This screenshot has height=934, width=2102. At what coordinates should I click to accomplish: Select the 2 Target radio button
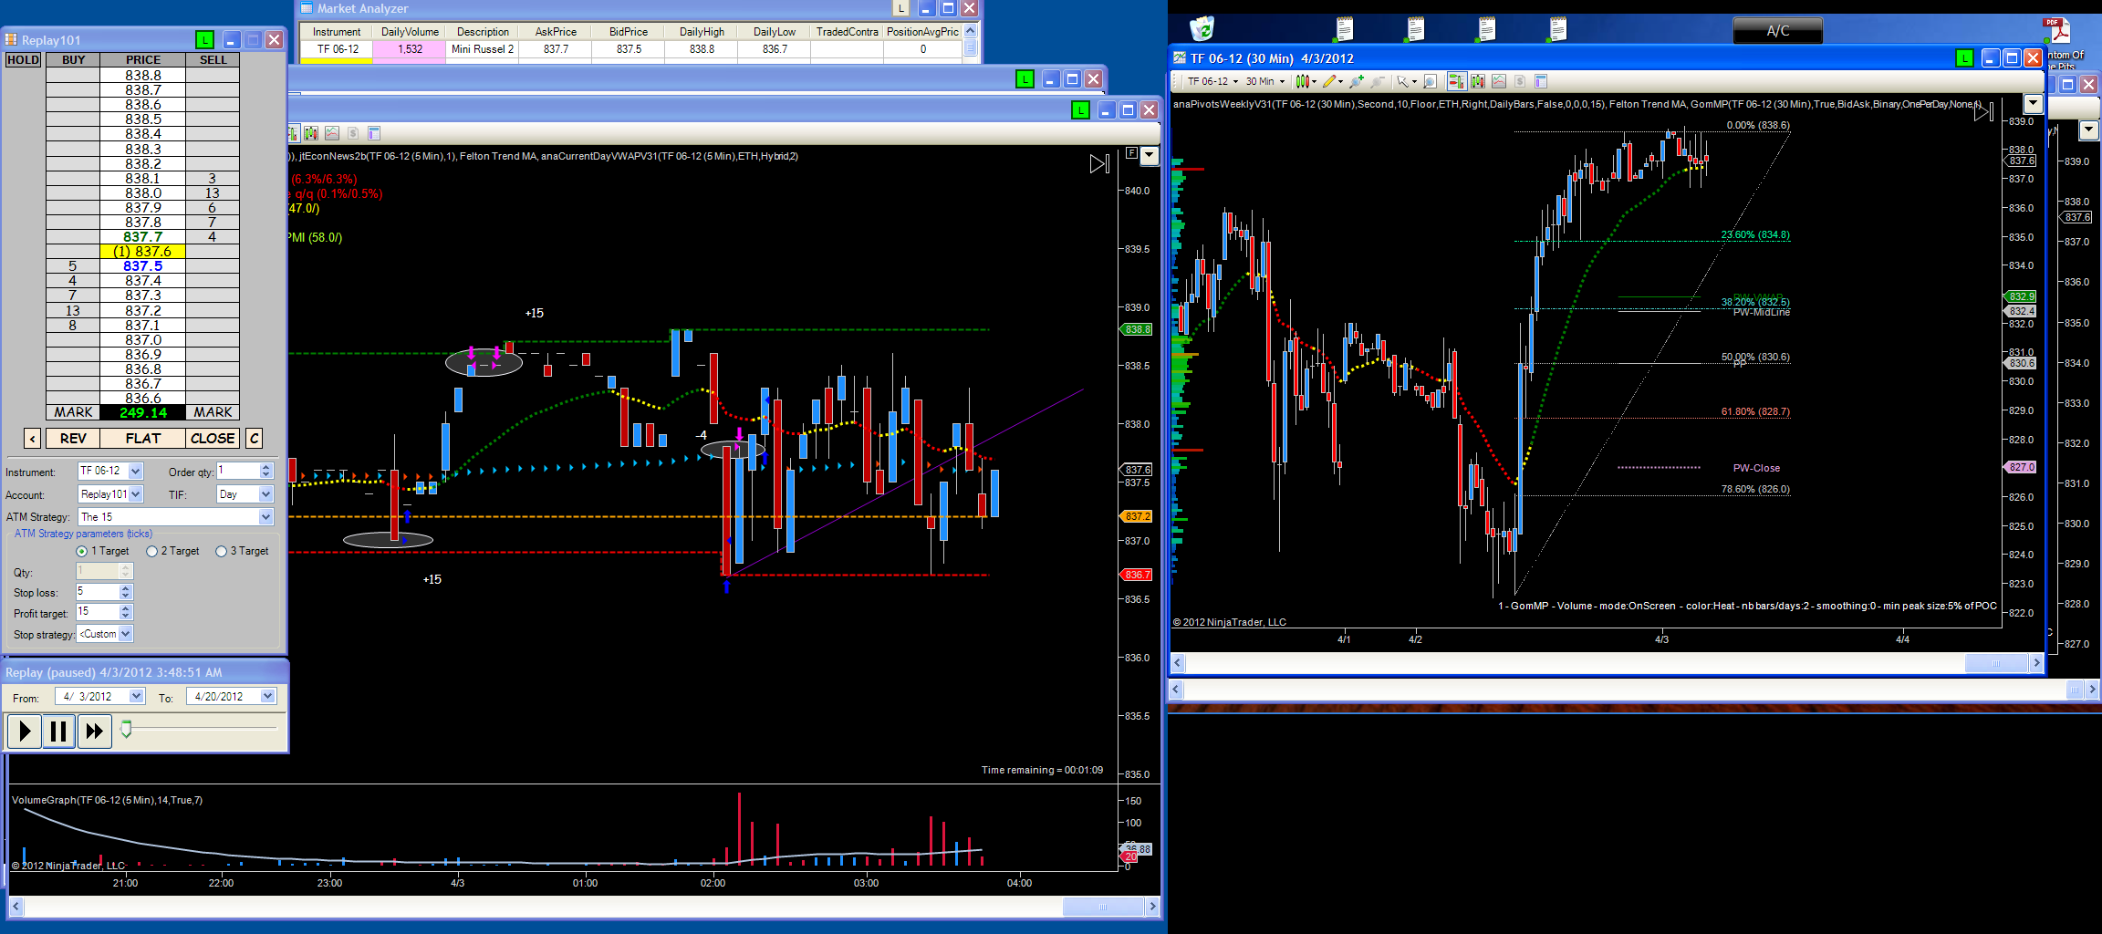click(x=152, y=551)
